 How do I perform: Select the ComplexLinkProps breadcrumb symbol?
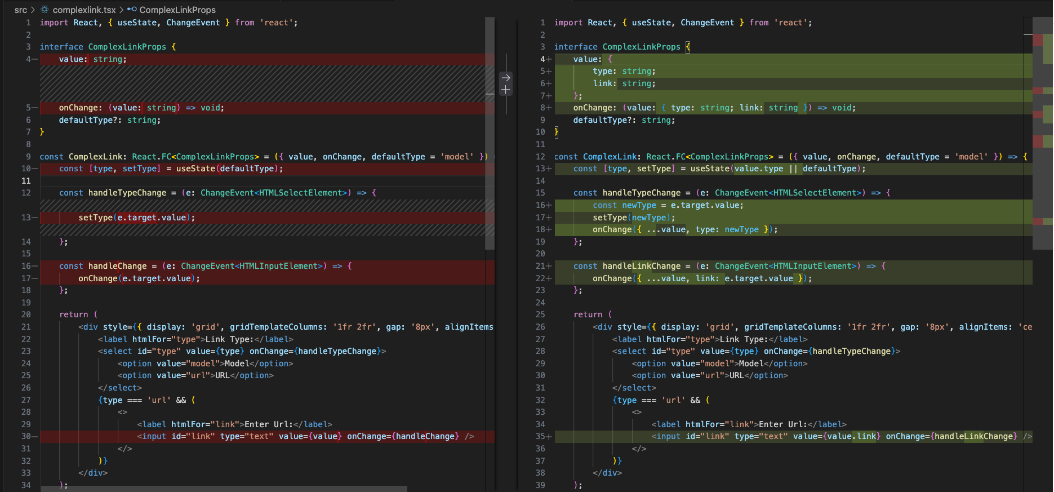(x=177, y=10)
